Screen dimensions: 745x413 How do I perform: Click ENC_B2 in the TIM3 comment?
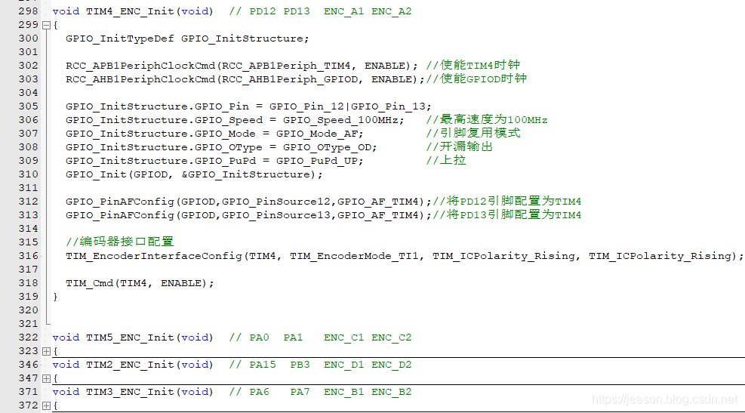(392, 392)
